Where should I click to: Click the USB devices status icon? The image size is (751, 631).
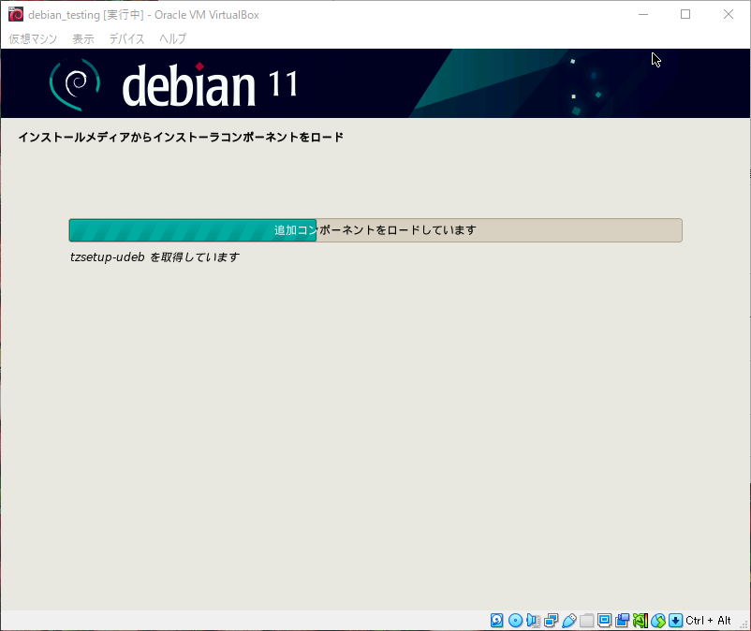click(x=569, y=621)
